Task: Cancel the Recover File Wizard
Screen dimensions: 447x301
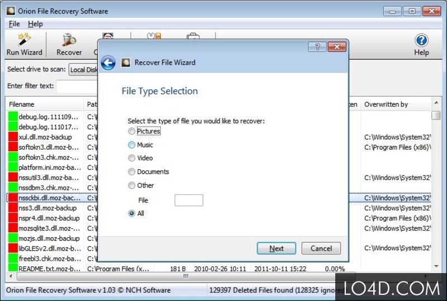Action: point(321,249)
